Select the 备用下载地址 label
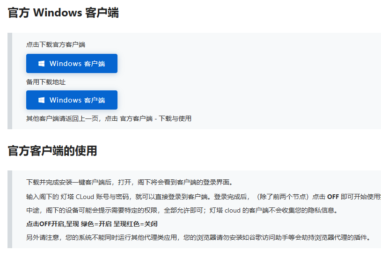Image resolution: width=381 pixels, height=258 pixels. coord(46,82)
